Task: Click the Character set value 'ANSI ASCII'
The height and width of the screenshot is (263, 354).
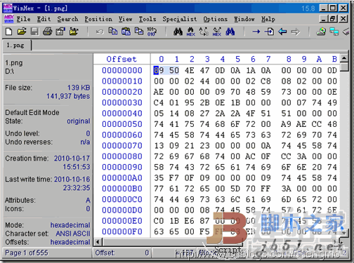Action: (73, 234)
